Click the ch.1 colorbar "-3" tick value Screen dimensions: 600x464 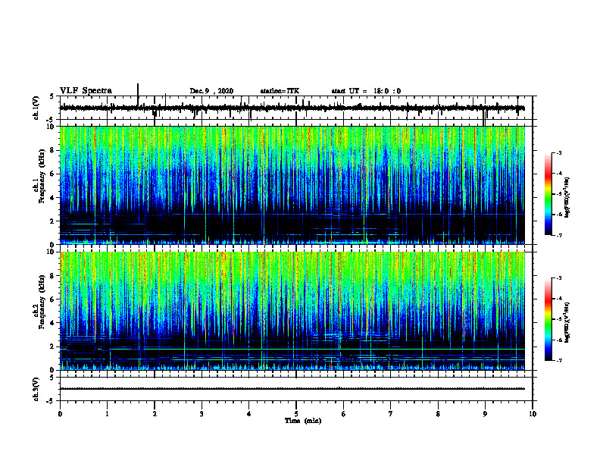click(559, 152)
